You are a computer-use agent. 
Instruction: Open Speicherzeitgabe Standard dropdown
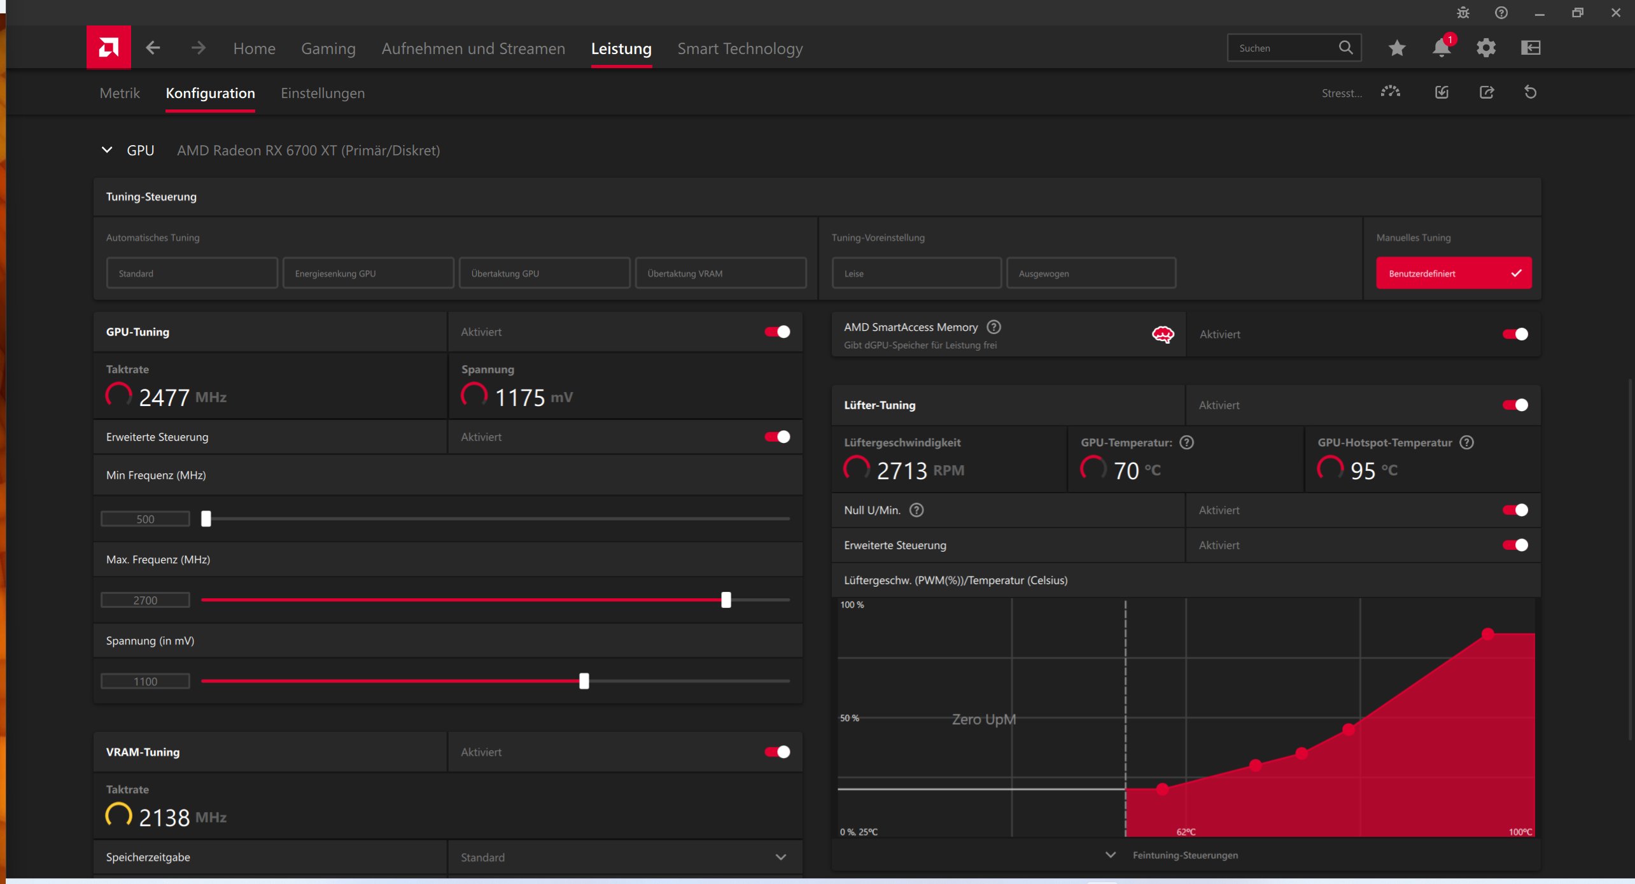625,857
